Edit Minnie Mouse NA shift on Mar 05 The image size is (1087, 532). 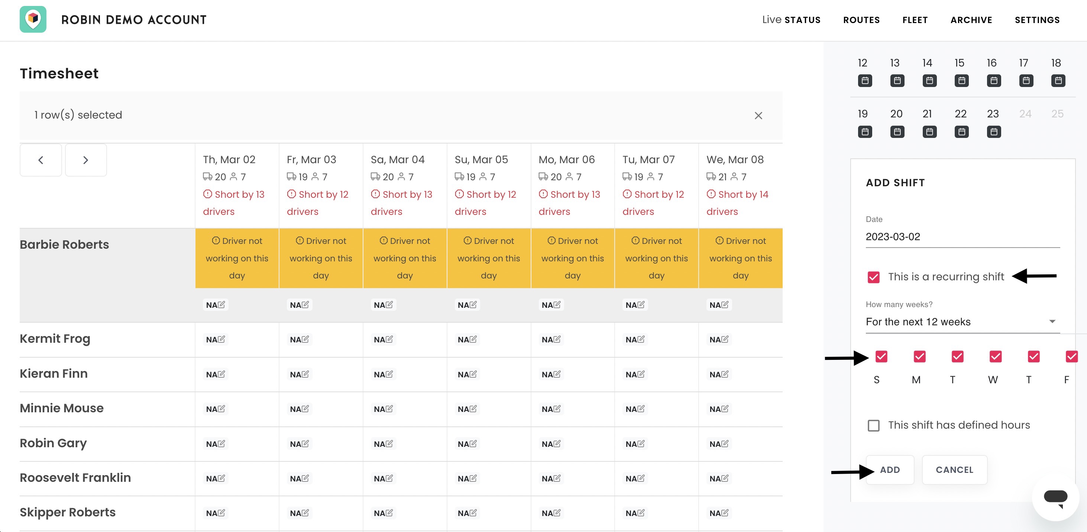468,409
